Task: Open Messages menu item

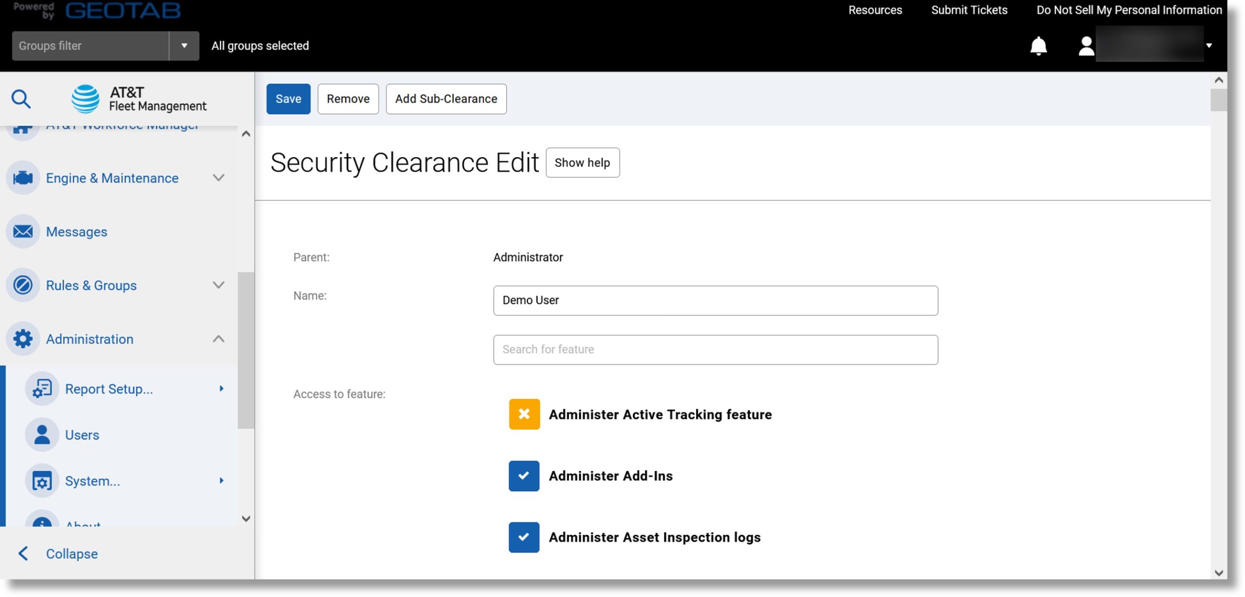Action: click(76, 232)
